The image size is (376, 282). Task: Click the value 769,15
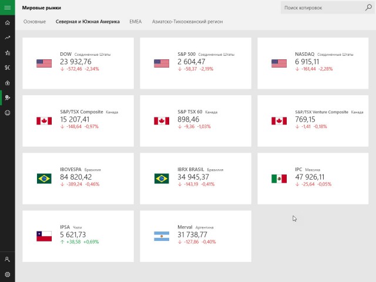point(305,119)
